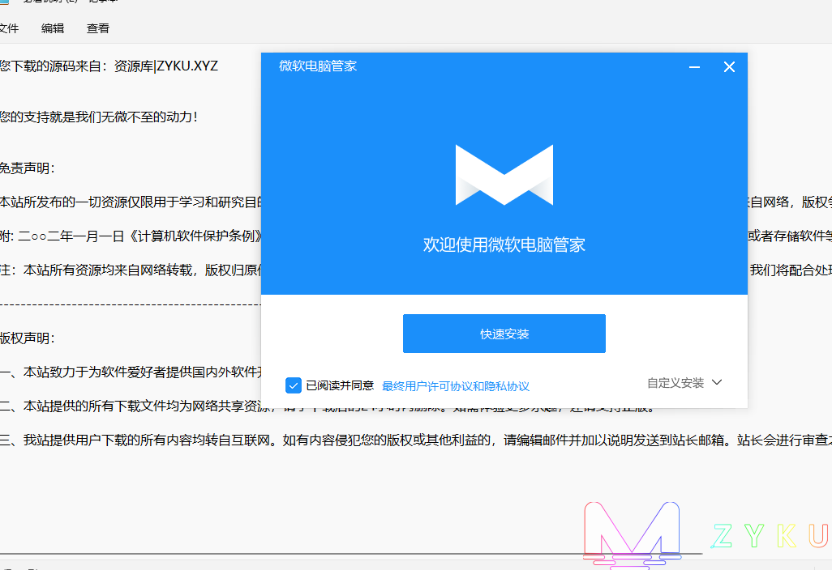Image resolution: width=832 pixels, height=570 pixels.
Task: Click the line mentioning 资源库|ZYKU.XYZ in Notepad
Action: [109, 66]
